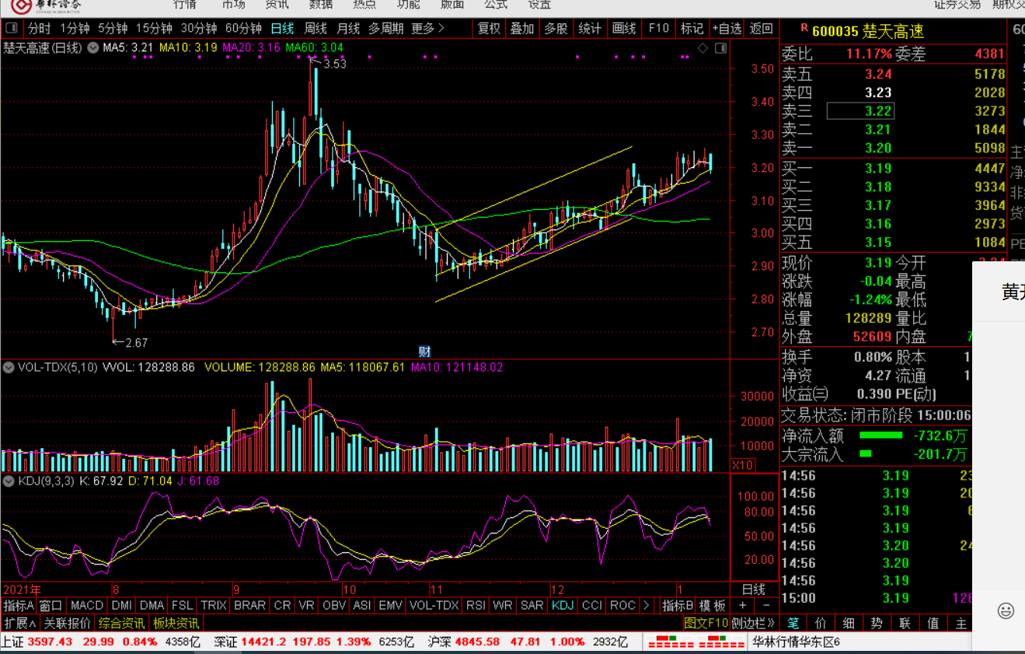Click the 返回 back button
The image size is (1025, 654).
pyautogui.click(x=762, y=29)
